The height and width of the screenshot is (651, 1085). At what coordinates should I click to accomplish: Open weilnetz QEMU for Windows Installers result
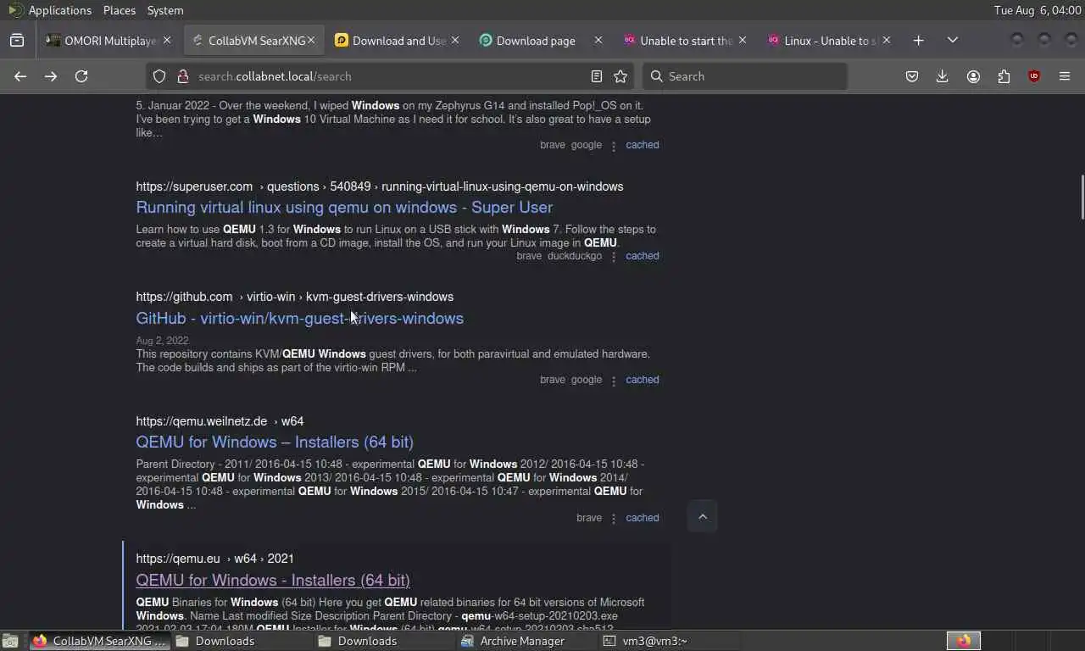pos(275,442)
